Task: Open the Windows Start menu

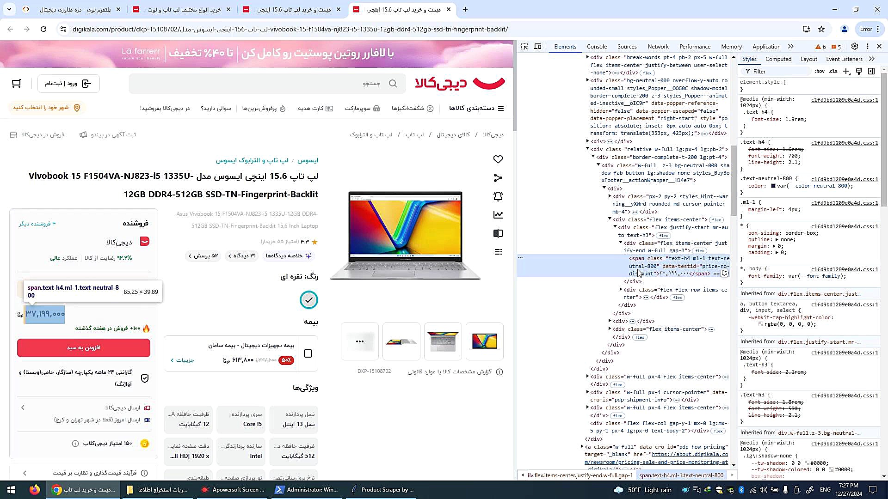Action: pos(11,490)
